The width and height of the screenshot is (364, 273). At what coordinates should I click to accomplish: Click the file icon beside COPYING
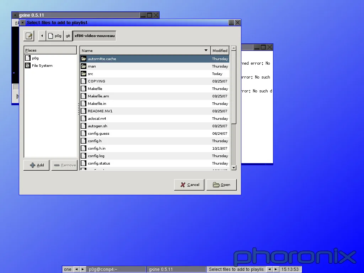pyautogui.click(x=84, y=81)
